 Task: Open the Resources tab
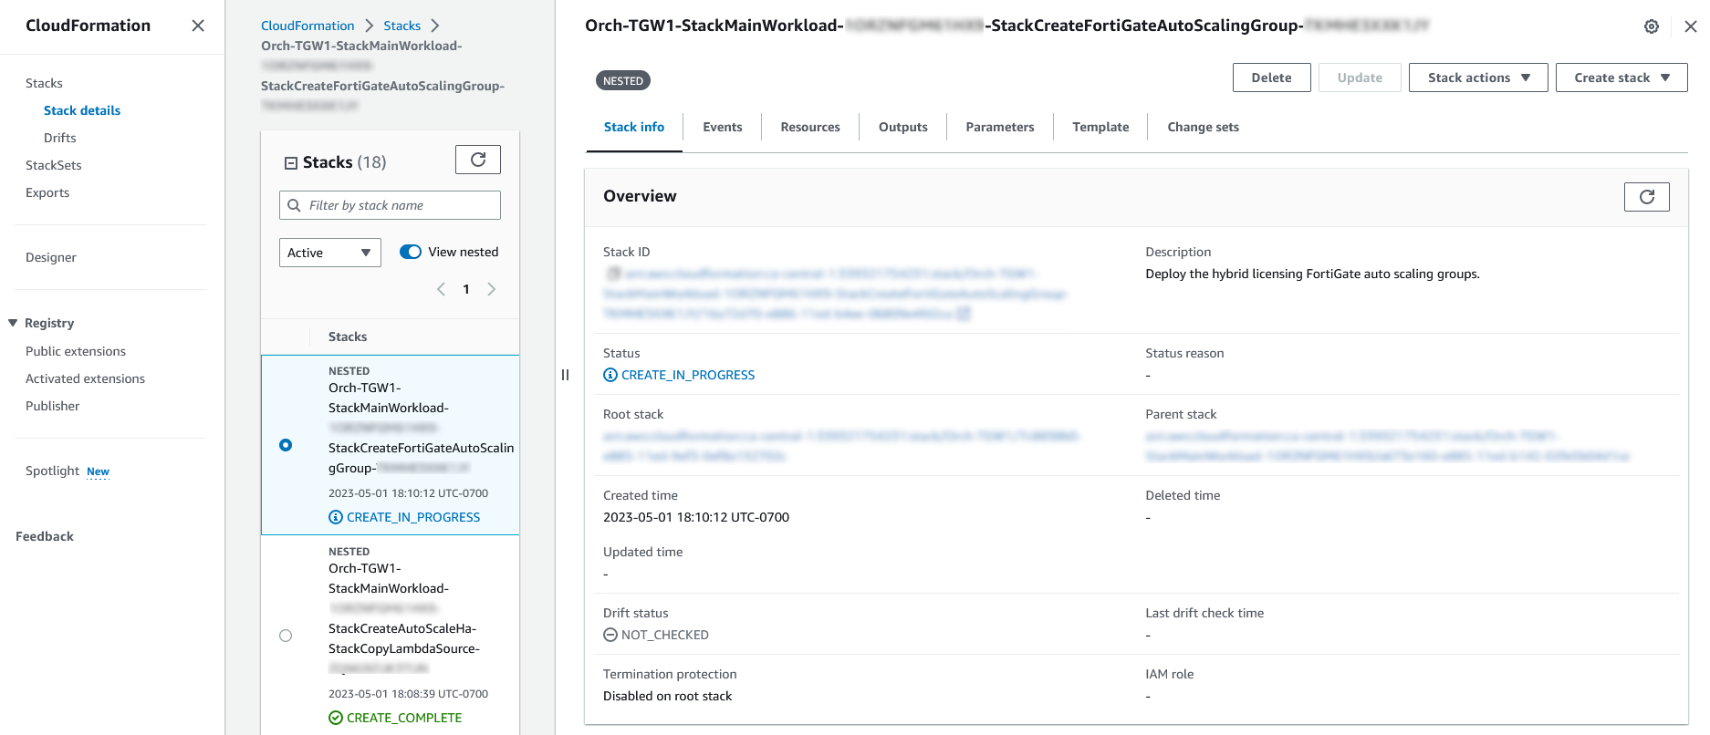[x=809, y=127]
